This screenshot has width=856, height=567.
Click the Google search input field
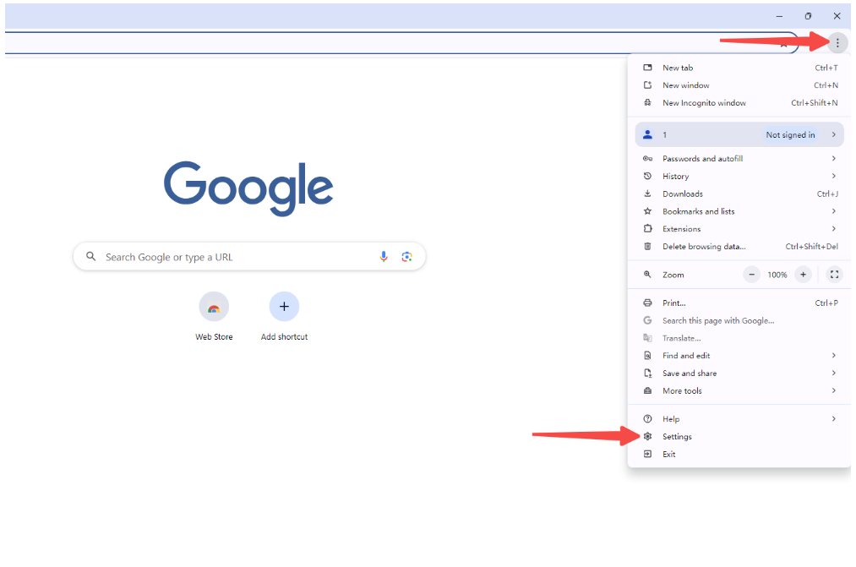pos(249,257)
